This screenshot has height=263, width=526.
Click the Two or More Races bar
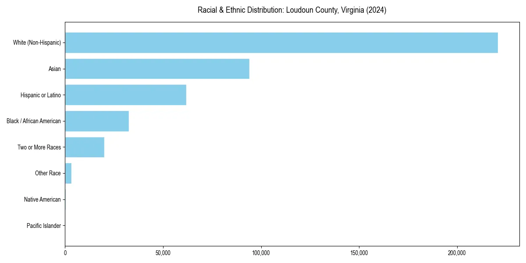[x=84, y=147]
